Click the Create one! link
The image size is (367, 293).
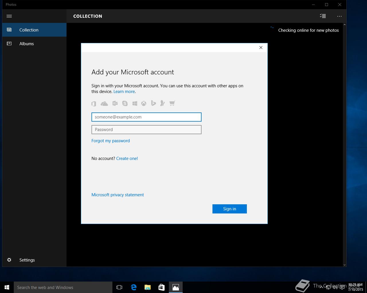(x=127, y=159)
